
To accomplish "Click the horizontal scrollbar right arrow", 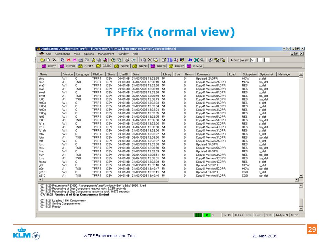I will pyautogui.click(x=297, y=179).
